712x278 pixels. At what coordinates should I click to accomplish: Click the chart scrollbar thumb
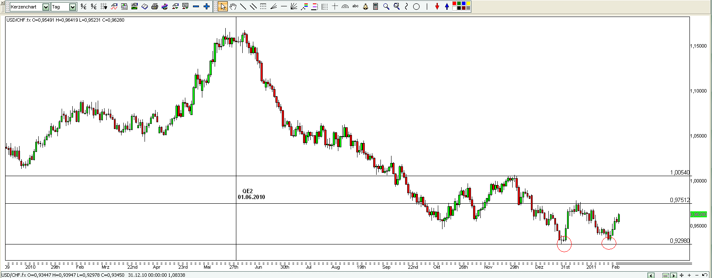[666, 275]
